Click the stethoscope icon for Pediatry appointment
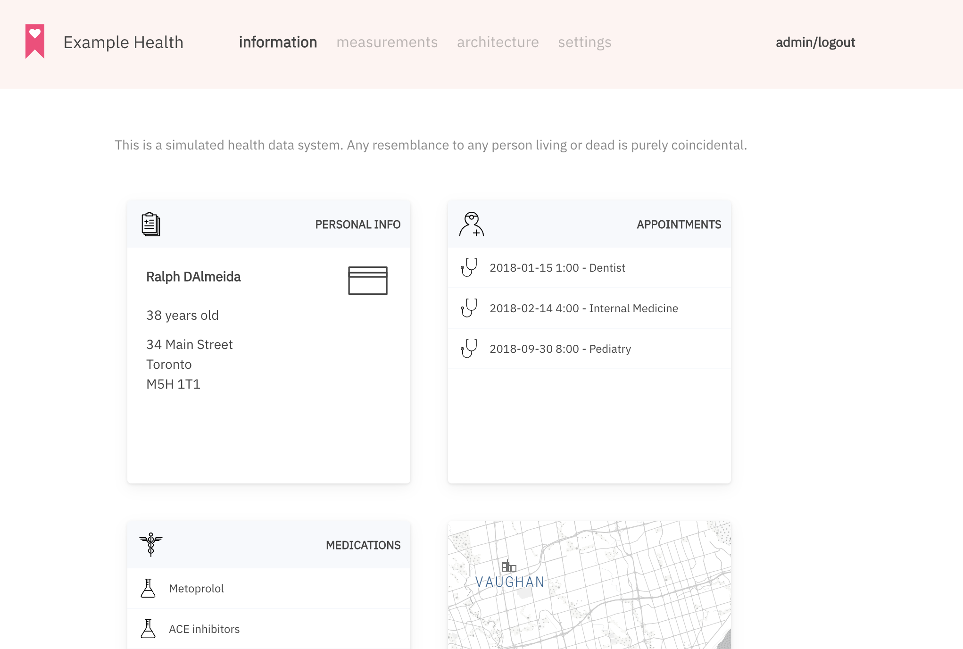The height and width of the screenshot is (649, 963). coord(469,349)
